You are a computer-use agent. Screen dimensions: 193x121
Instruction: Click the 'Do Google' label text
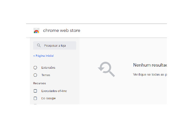coord(49,98)
